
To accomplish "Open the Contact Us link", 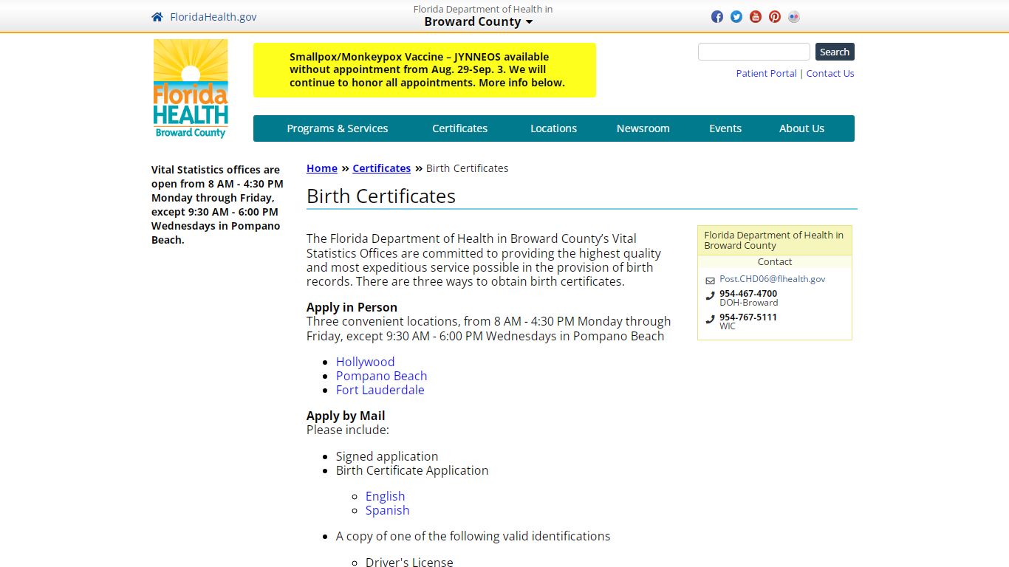I will (x=830, y=73).
